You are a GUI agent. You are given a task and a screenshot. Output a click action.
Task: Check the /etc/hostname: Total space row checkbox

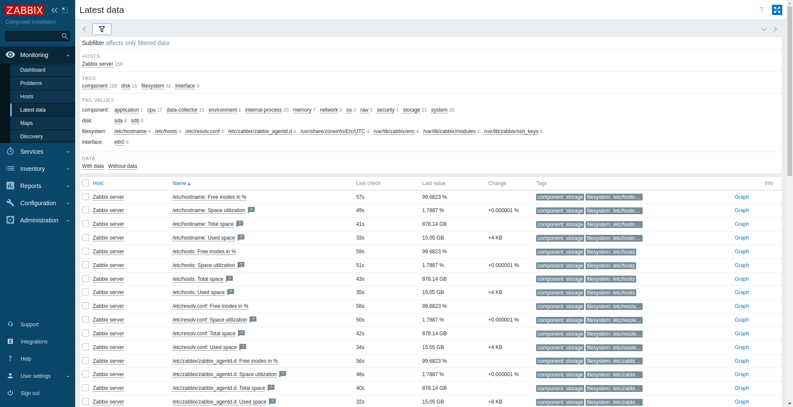[85, 224]
